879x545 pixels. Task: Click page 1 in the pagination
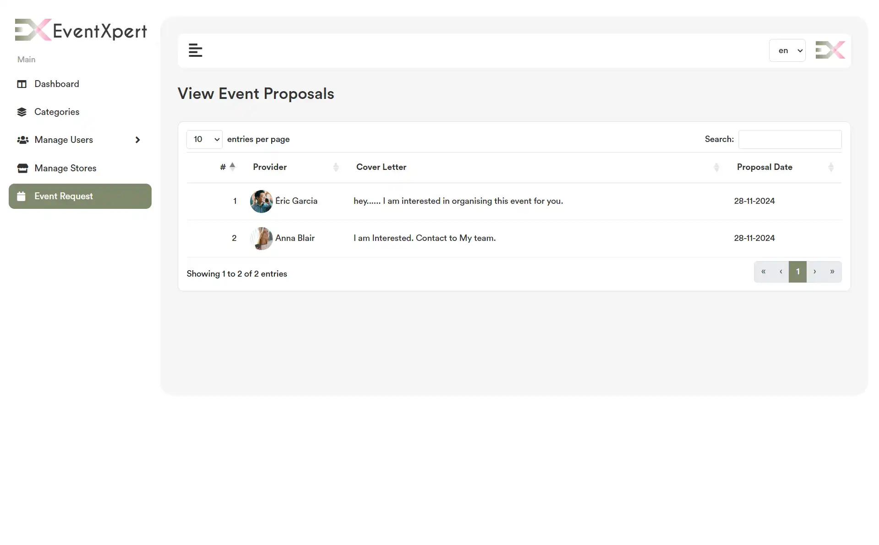click(x=797, y=272)
